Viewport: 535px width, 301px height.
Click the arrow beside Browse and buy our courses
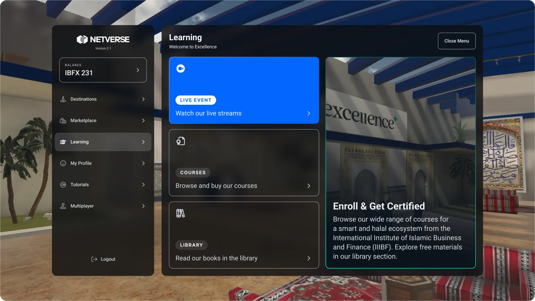click(309, 186)
